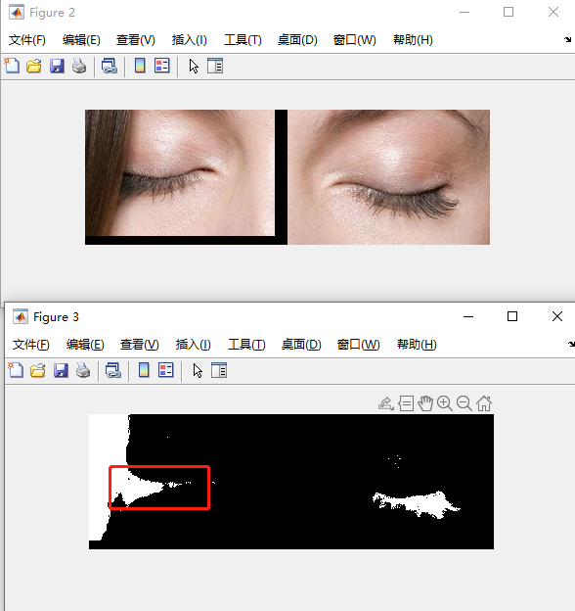Minimize the Figure 3 window
Viewport: 575px width, 611px height.
468,316
